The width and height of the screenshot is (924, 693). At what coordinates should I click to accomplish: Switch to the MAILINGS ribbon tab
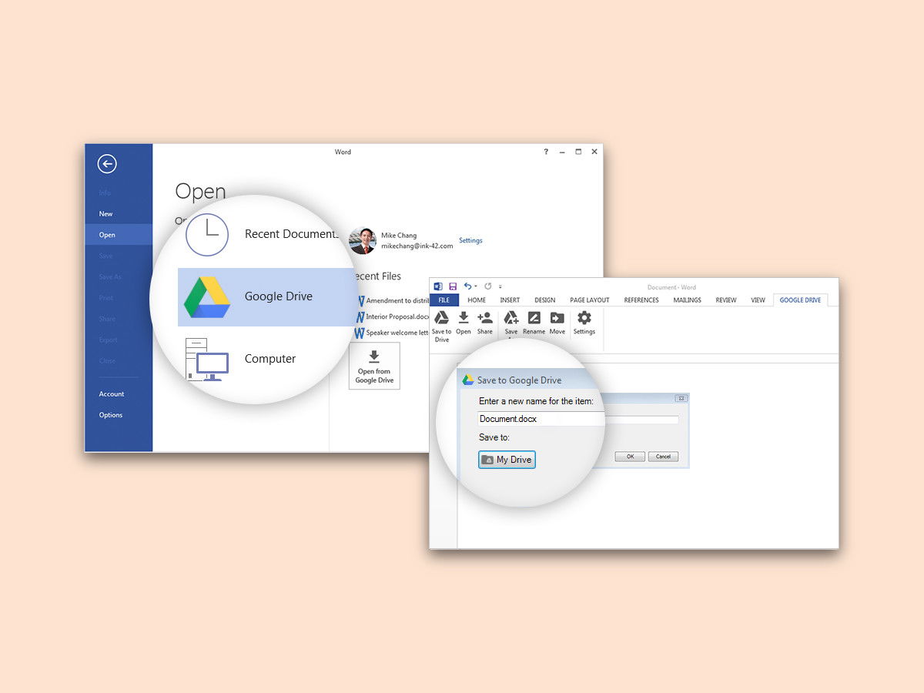tap(687, 300)
